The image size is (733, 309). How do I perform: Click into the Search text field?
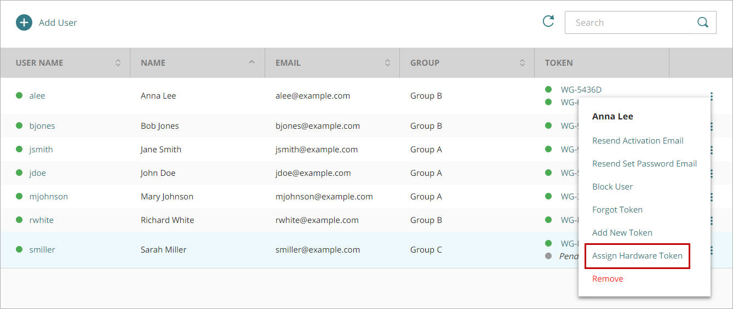627,22
